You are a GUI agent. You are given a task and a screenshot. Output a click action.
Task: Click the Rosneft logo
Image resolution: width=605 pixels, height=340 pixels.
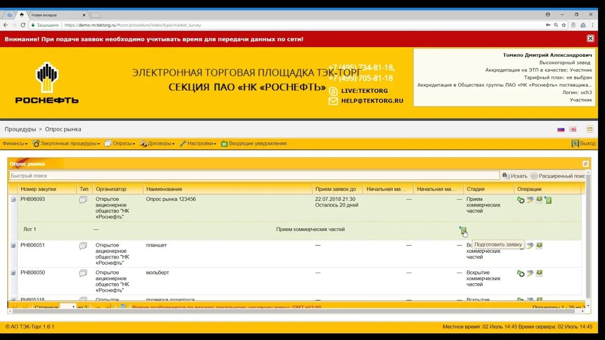47,83
